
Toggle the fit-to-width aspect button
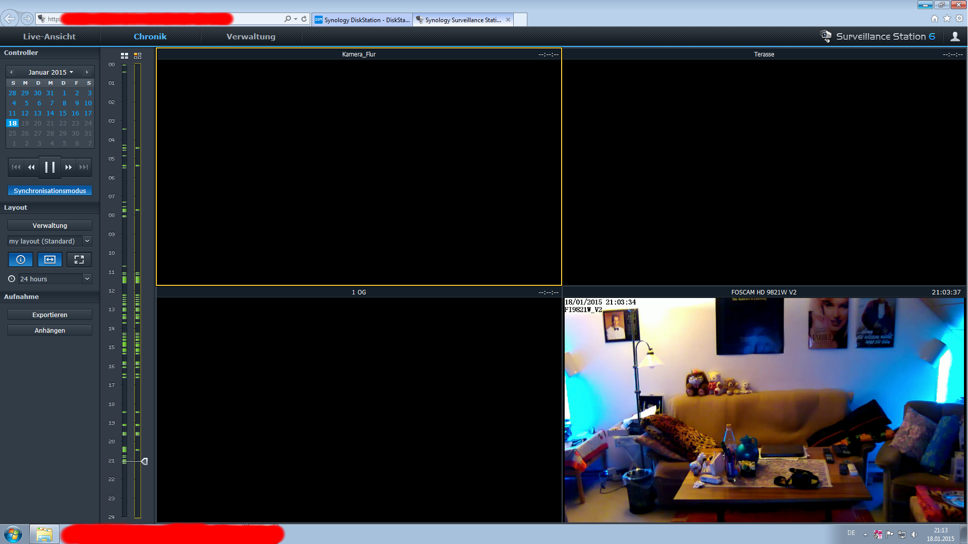(x=50, y=260)
